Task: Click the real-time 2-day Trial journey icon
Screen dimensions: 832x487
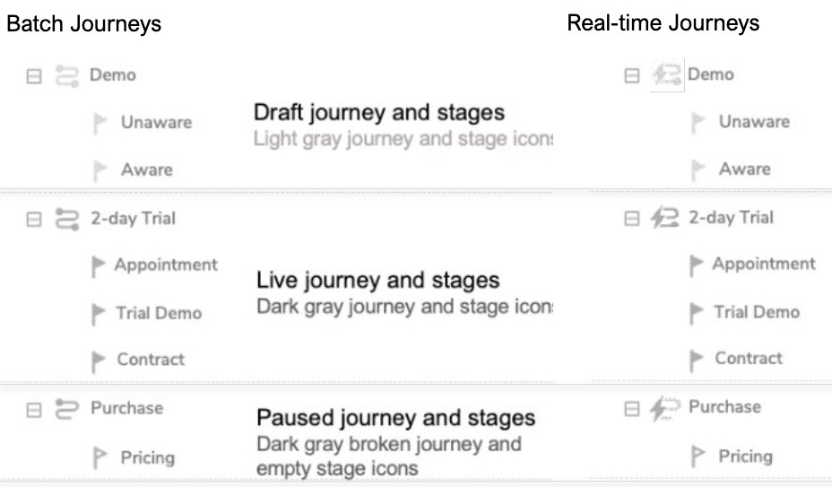Action: 664,218
